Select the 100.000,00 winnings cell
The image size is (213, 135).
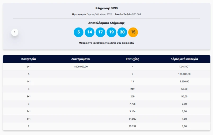[x=184, y=74]
